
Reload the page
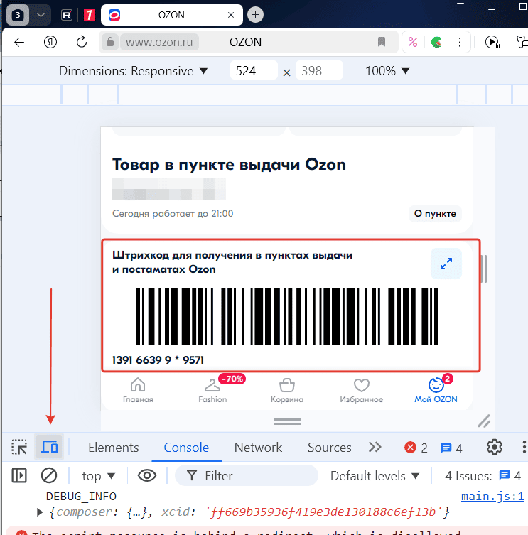[x=82, y=42]
